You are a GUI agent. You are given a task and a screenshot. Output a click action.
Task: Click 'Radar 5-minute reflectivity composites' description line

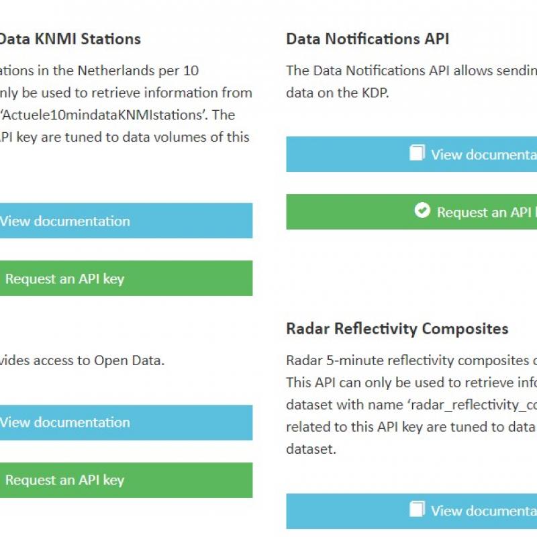point(407,360)
